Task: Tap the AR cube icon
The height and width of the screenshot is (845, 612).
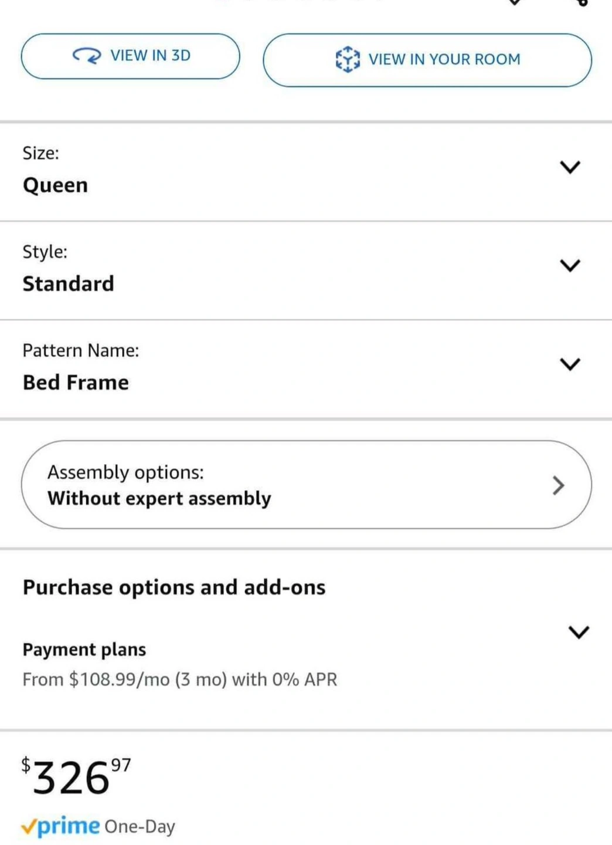Action: [x=348, y=59]
